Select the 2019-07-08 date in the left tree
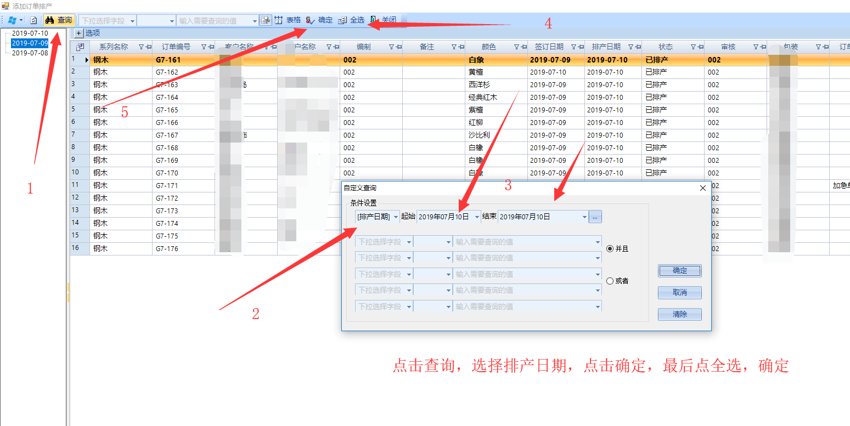The image size is (850, 426). pos(30,53)
